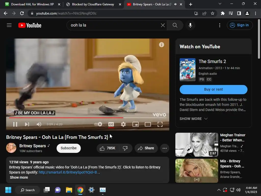Open Chrome extensions puzzle icon
Viewport: 261px width, 196px height.
[x=223, y=13]
